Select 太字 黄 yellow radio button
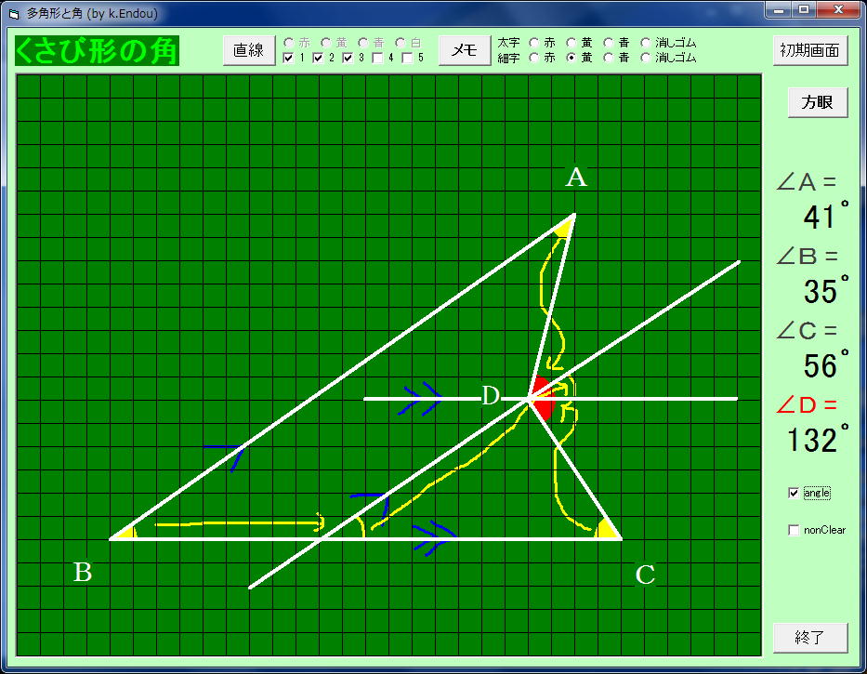This screenshot has height=674, width=867. tap(571, 43)
